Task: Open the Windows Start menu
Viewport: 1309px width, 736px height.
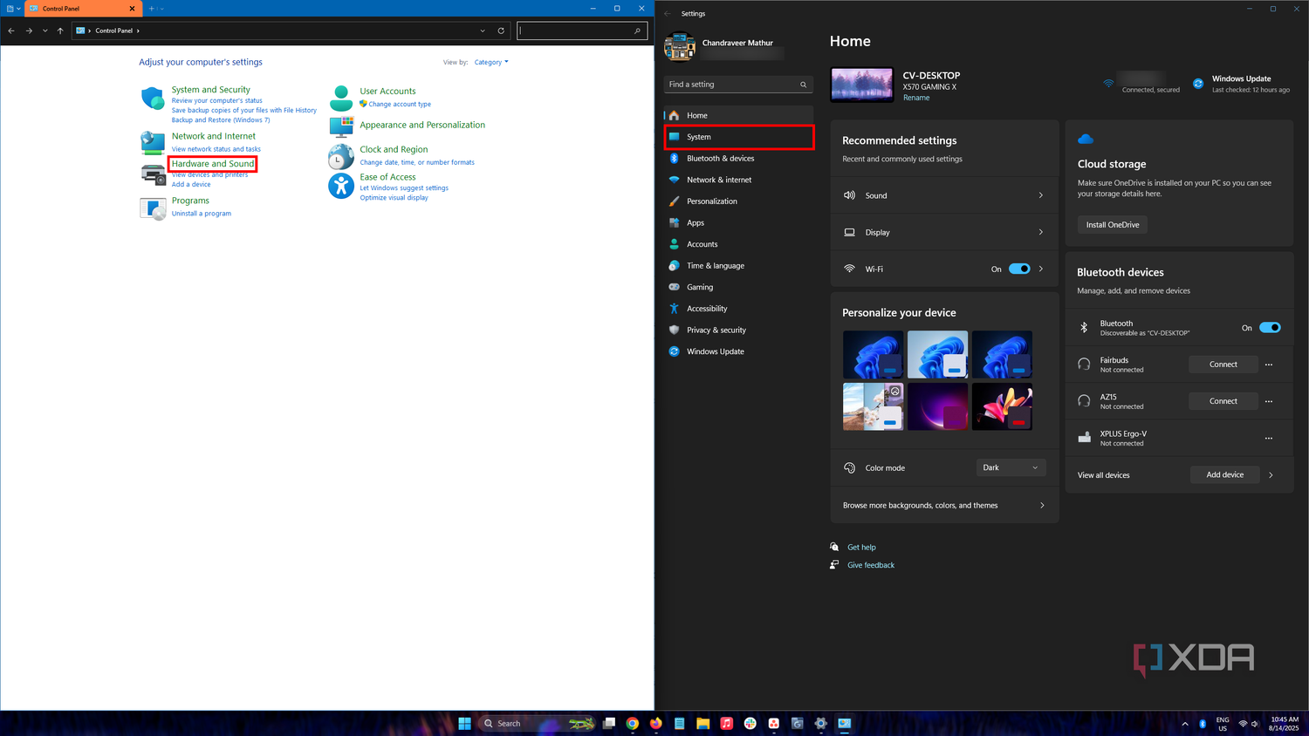Action: tap(465, 723)
